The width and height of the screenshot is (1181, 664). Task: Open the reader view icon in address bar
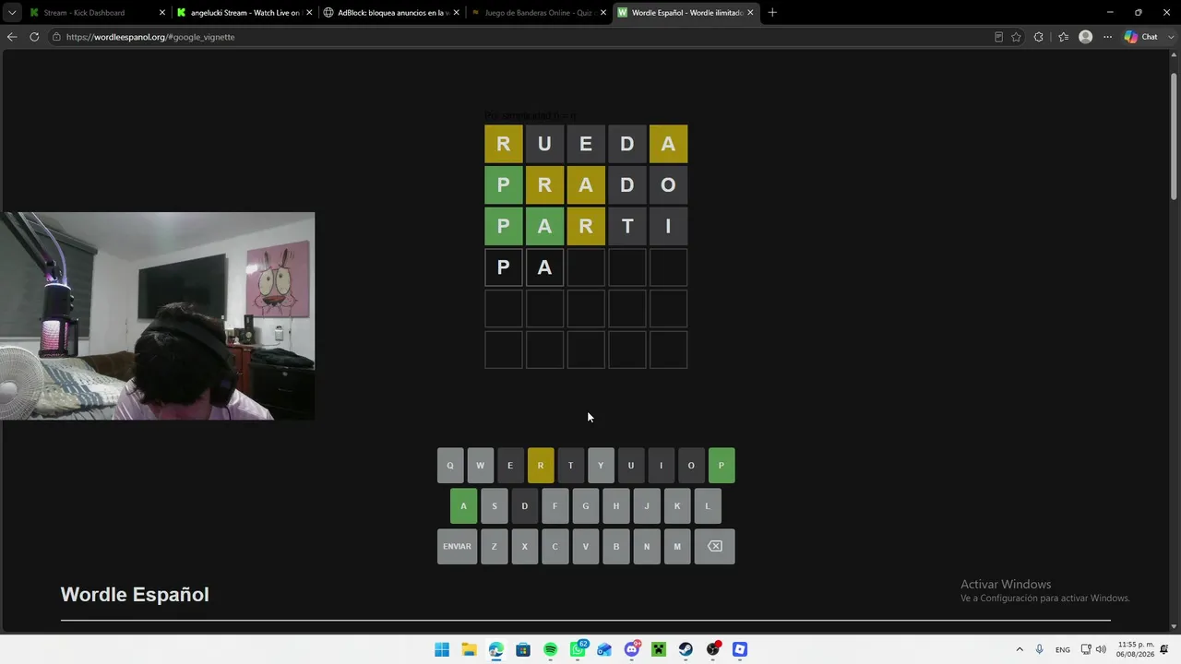coord(998,37)
